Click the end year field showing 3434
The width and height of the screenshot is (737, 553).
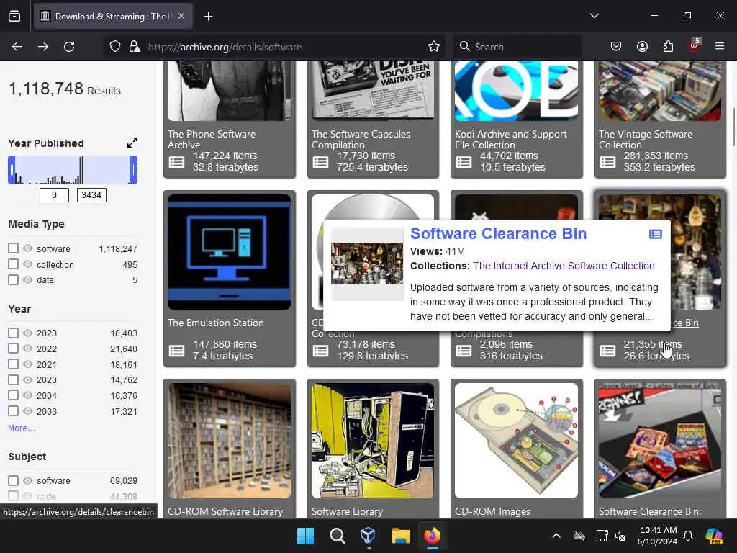[91, 195]
